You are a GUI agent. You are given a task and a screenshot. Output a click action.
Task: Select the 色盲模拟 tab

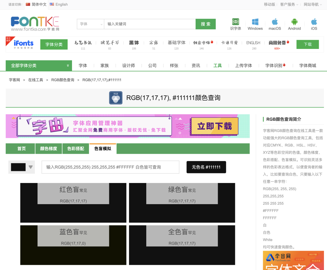[x=103, y=149]
